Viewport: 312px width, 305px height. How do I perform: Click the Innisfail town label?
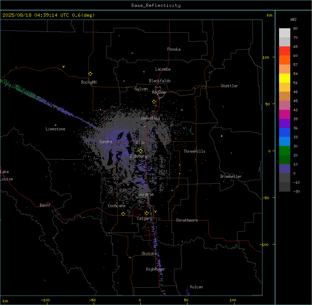[150, 118]
